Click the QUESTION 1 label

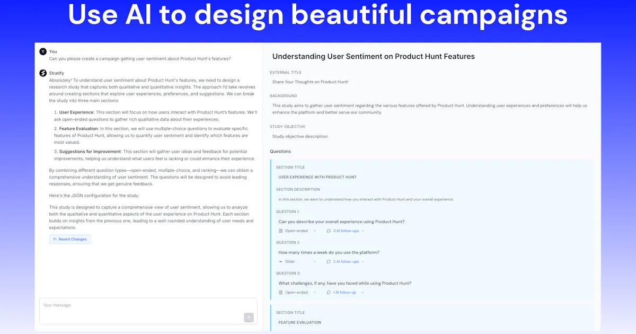(287, 212)
